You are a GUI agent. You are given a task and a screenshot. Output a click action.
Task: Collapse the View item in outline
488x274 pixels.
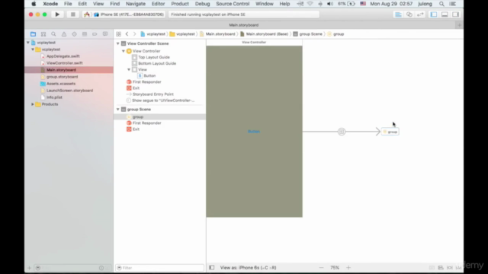(129, 69)
